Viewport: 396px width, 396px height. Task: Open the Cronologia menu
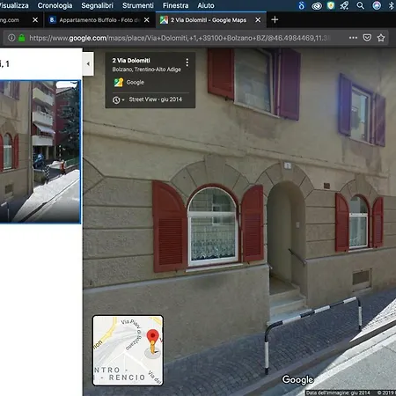tap(55, 5)
